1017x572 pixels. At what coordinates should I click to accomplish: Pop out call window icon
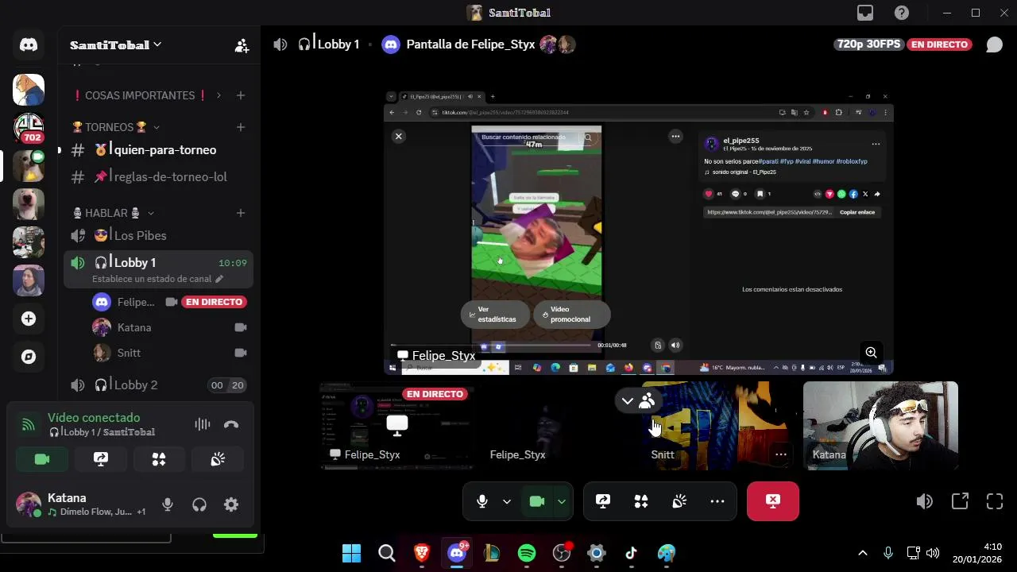[960, 501]
